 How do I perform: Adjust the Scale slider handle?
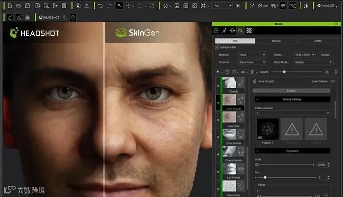pyautogui.click(x=257, y=165)
